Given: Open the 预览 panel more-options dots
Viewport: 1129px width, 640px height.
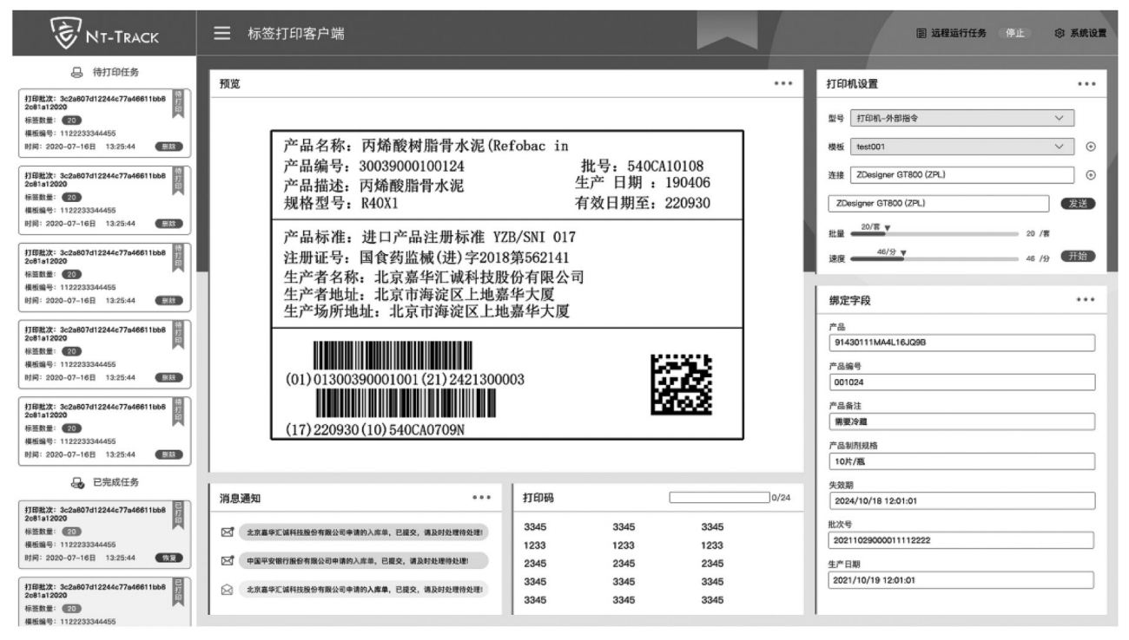Looking at the screenshot, I should 782,83.
